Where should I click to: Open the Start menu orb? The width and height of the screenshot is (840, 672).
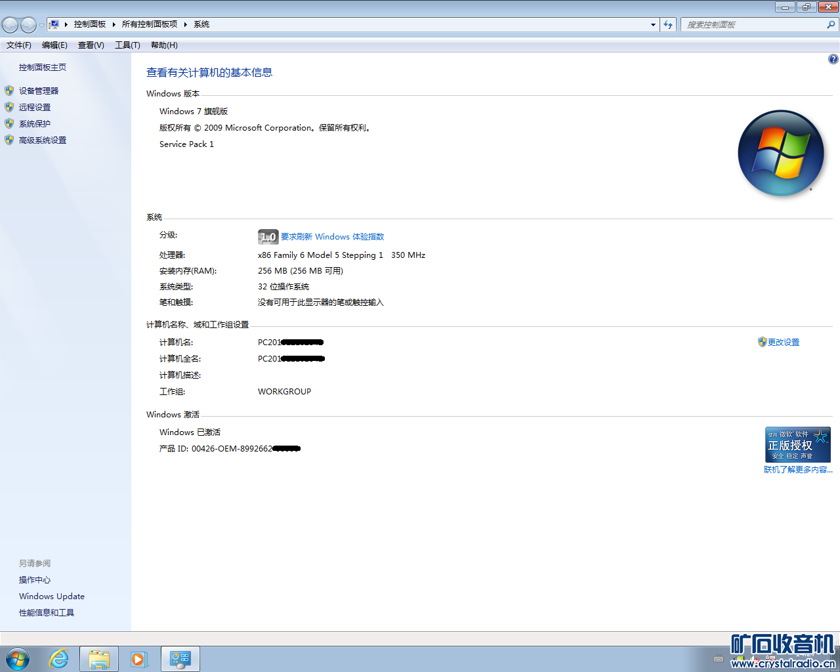18,659
